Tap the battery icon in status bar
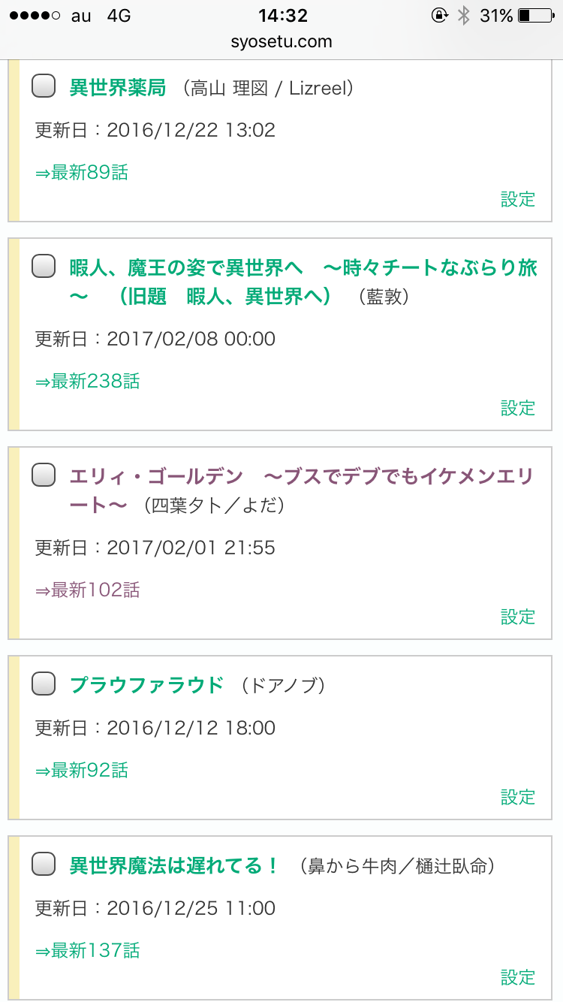 point(535,15)
